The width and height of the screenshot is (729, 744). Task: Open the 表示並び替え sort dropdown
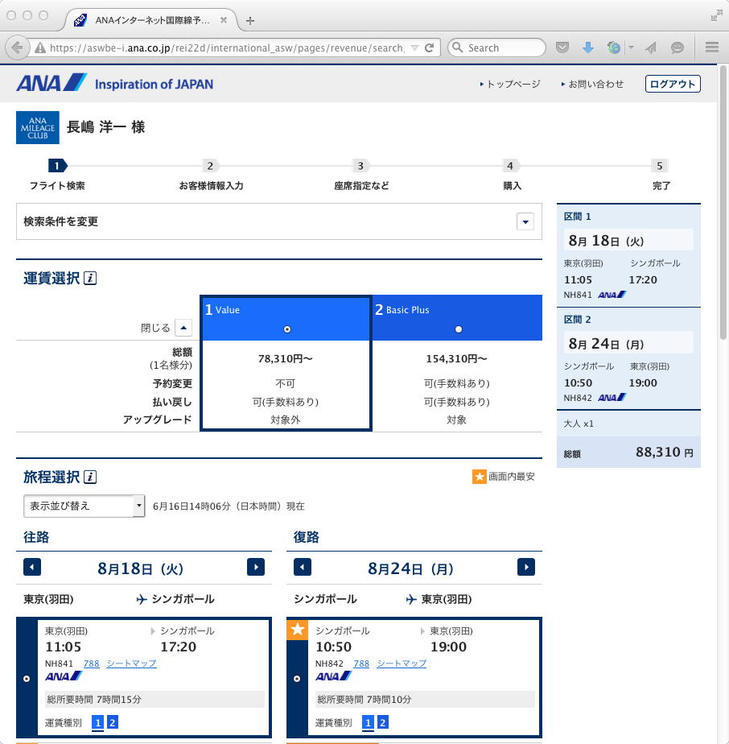coord(84,506)
